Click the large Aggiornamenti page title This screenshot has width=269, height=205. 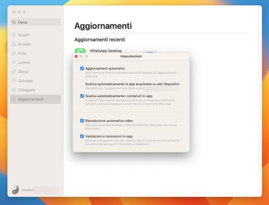[103, 26]
